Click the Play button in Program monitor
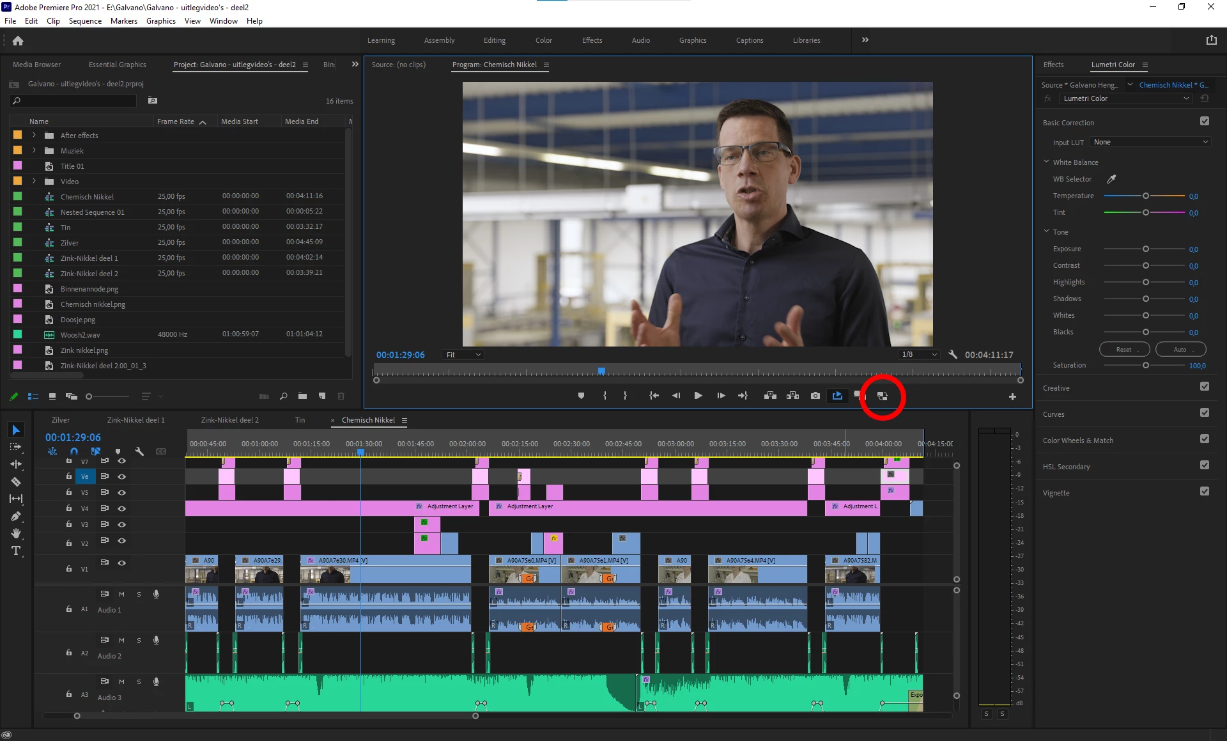This screenshot has width=1227, height=741. (698, 396)
